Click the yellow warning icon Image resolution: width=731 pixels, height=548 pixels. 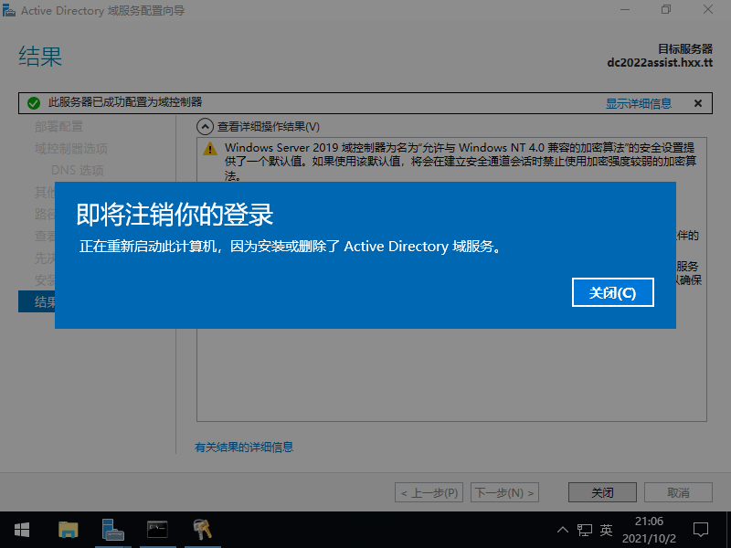[210, 149]
